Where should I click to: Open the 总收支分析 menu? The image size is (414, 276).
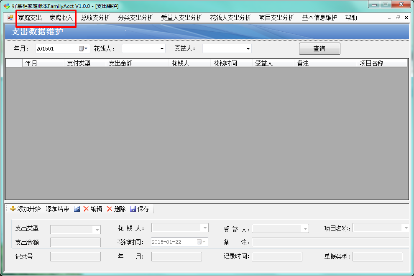click(x=95, y=18)
